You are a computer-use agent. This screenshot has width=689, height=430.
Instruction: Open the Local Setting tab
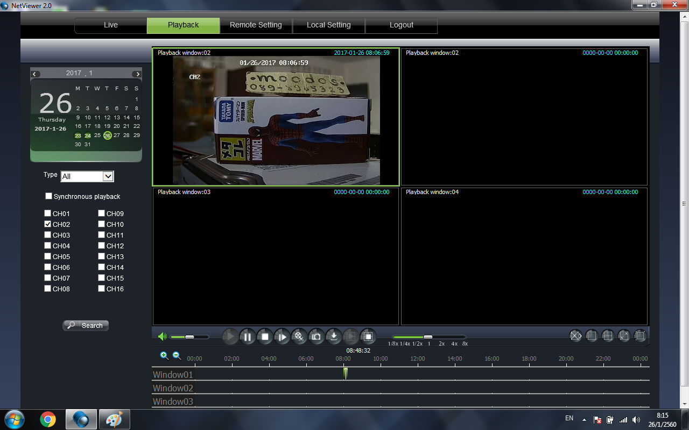coord(329,25)
